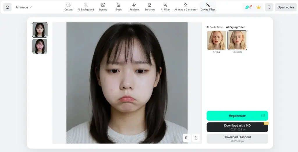The height and width of the screenshot is (152, 298).
Task: Open the AI Image dropdown
Action: pos(24,7)
